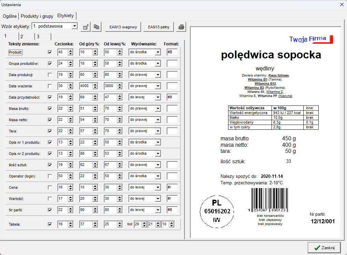The image size is (347, 255).
Task: Click Wartość energetyczna table row
Action: point(273,113)
